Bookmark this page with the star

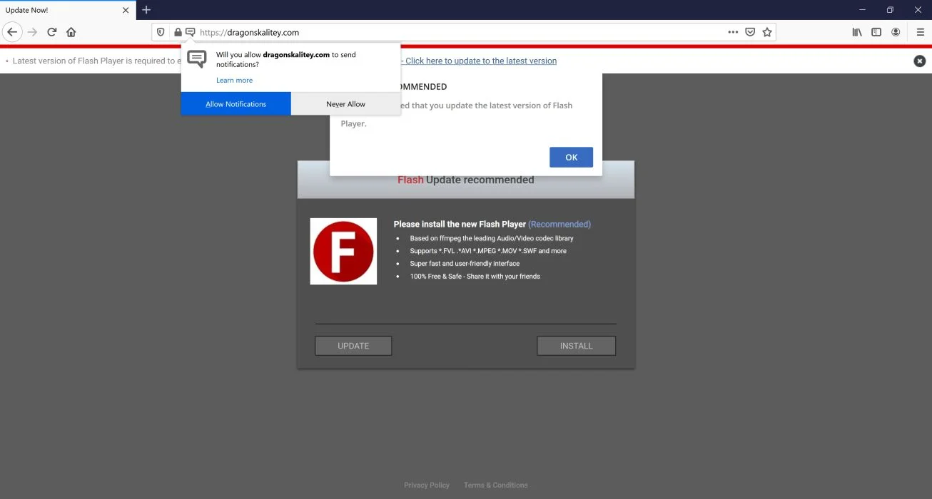pyautogui.click(x=767, y=32)
